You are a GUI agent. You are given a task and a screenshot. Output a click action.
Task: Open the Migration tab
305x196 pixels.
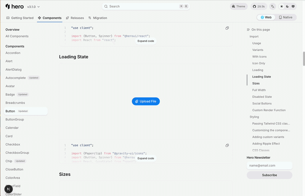pyautogui.click(x=98, y=18)
